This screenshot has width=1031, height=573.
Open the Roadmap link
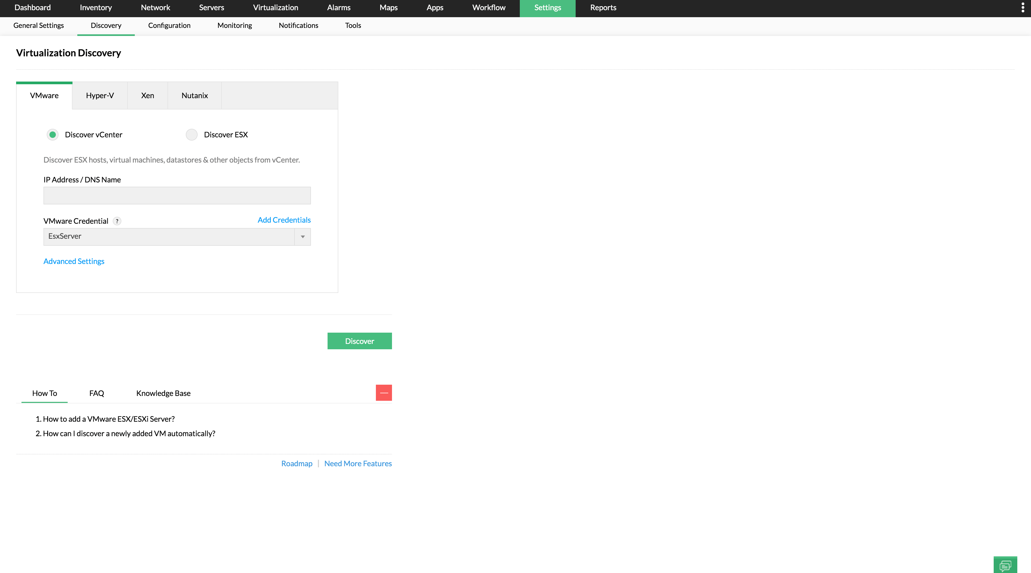297,464
